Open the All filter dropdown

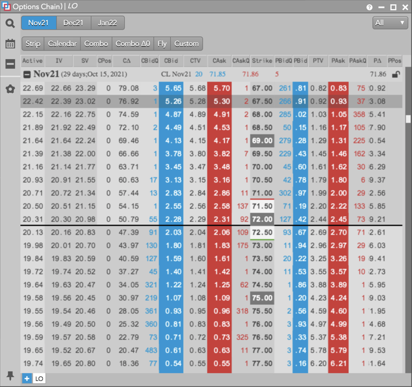pos(389,23)
